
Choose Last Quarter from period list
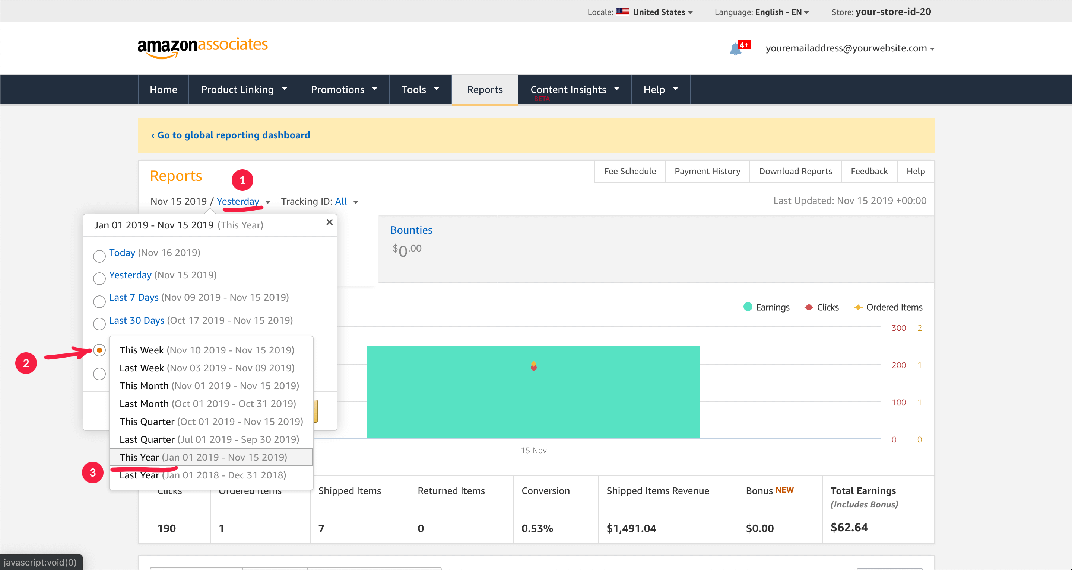[x=211, y=439]
